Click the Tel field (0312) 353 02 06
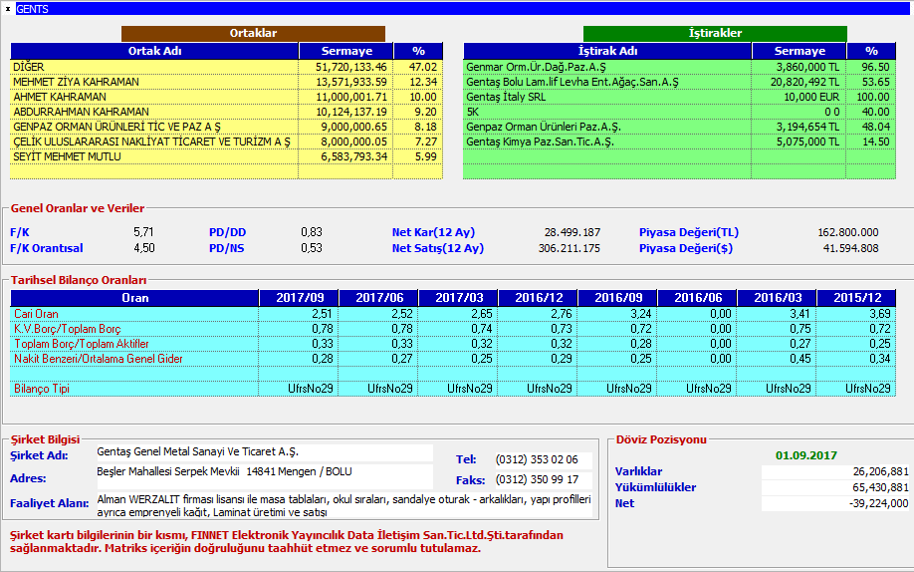Screen dimensions: 914x572 tap(544, 460)
